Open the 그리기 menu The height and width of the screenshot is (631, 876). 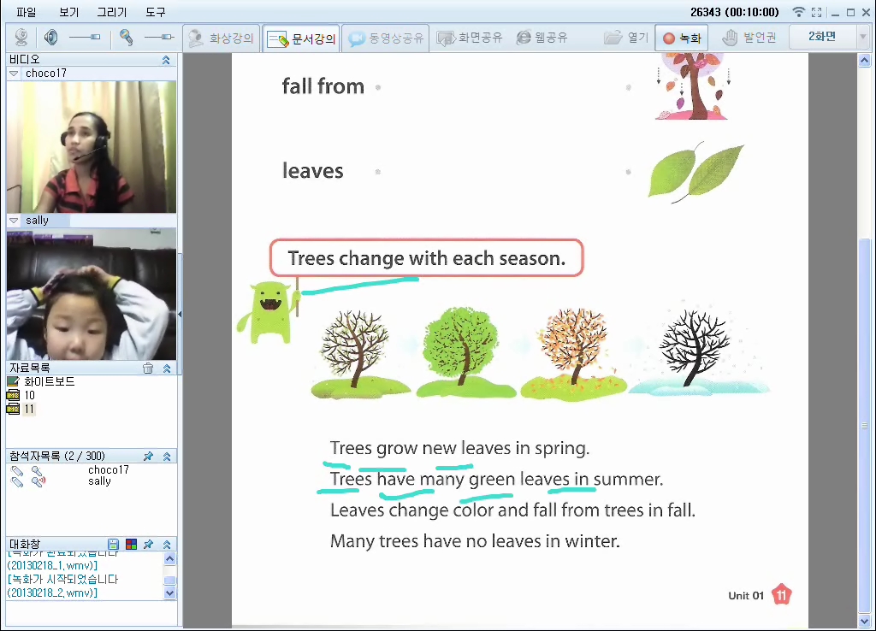[x=111, y=12]
